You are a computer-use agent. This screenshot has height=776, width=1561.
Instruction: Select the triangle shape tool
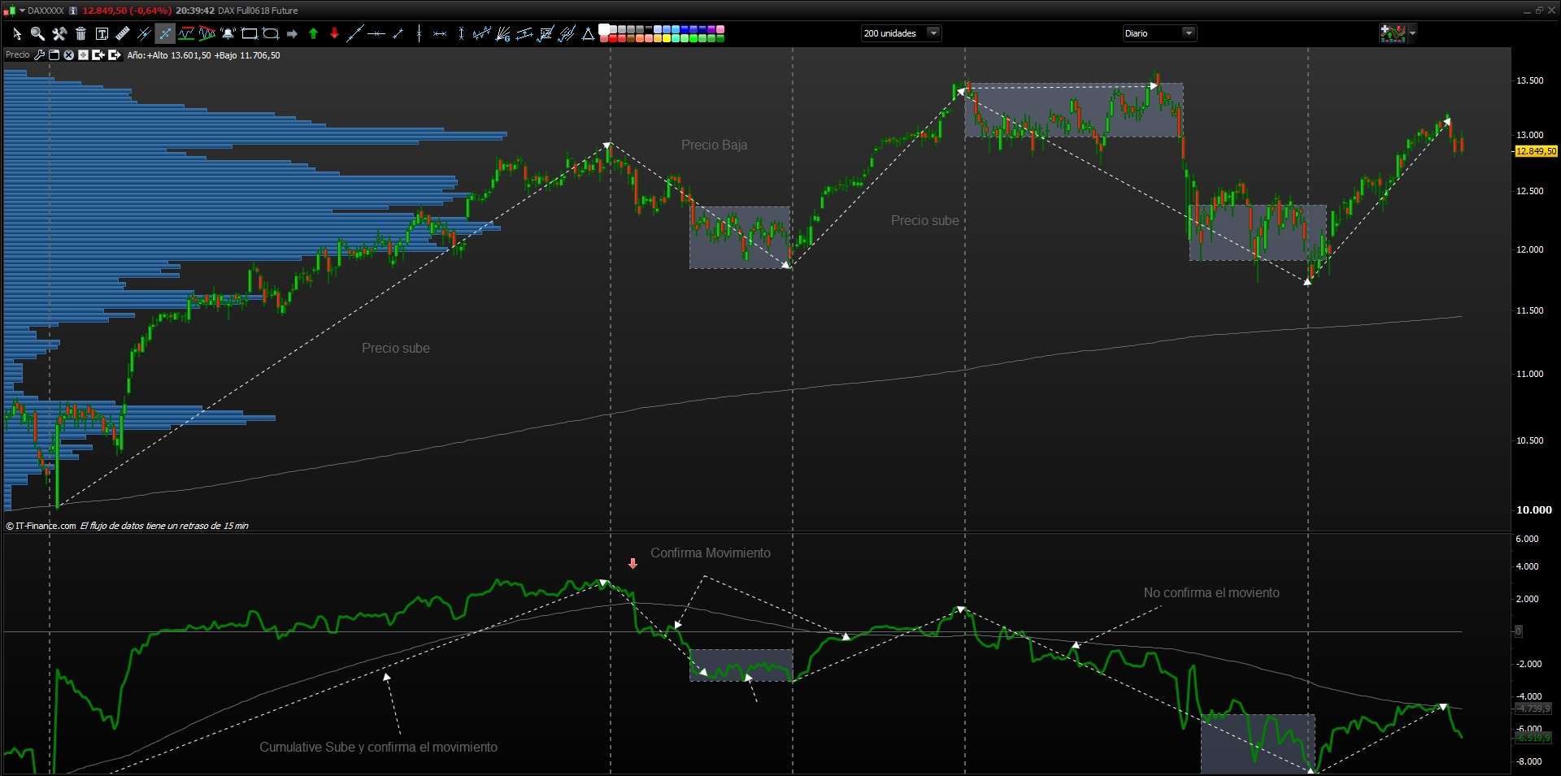pos(588,33)
